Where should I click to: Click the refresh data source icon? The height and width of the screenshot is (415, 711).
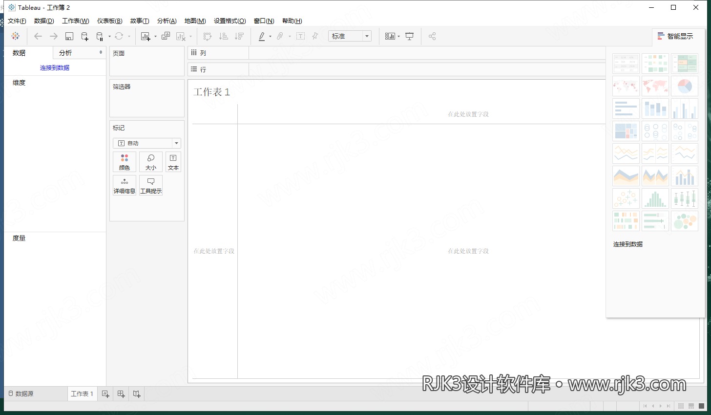(119, 36)
